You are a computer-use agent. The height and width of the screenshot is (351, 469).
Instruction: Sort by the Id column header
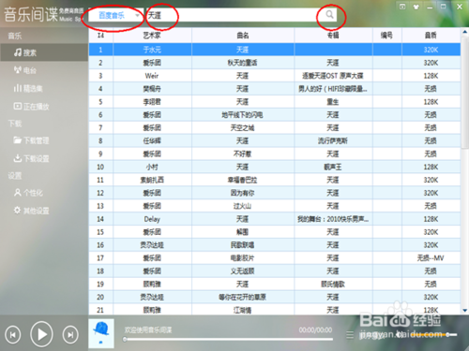click(100, 36)
